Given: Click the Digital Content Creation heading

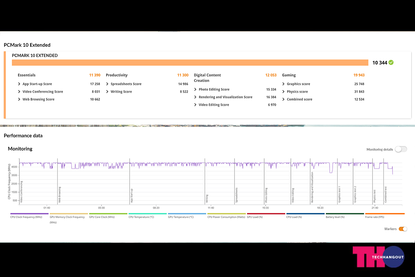Looking at the screenshot, I should pyautogui.click(x=207, y=78).
